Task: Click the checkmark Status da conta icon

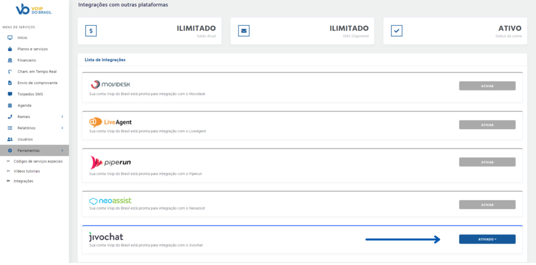Action: pos(397,31)
